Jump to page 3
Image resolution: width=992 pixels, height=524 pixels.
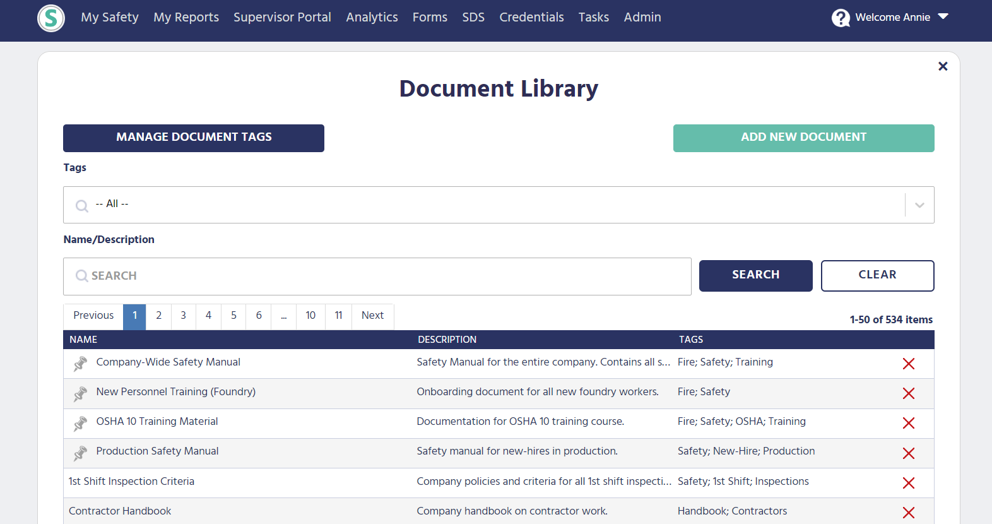(184, 316)
